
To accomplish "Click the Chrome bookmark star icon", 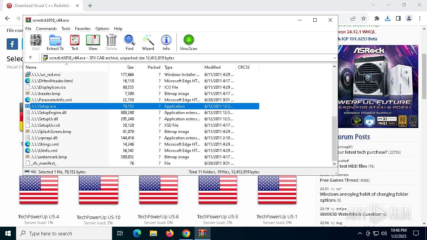I will 364,19.
